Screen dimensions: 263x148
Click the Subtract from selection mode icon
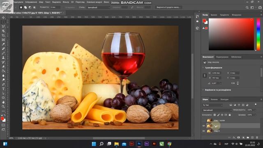(x=30, y=7)
